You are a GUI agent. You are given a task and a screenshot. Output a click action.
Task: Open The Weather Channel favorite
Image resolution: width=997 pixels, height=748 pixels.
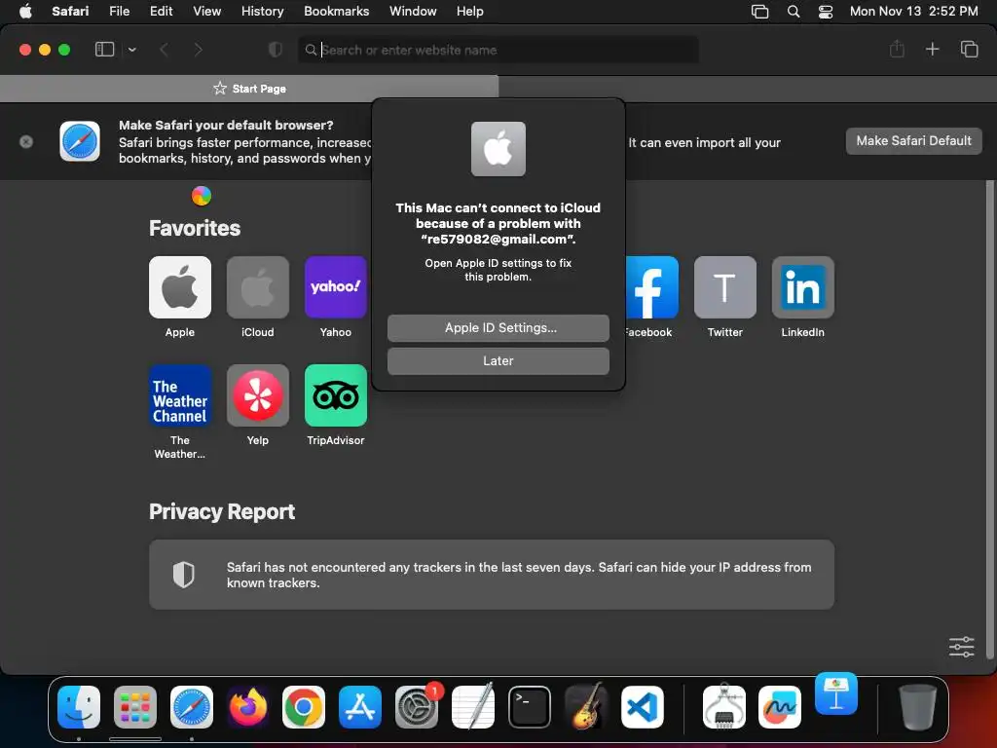click(180, 395)
